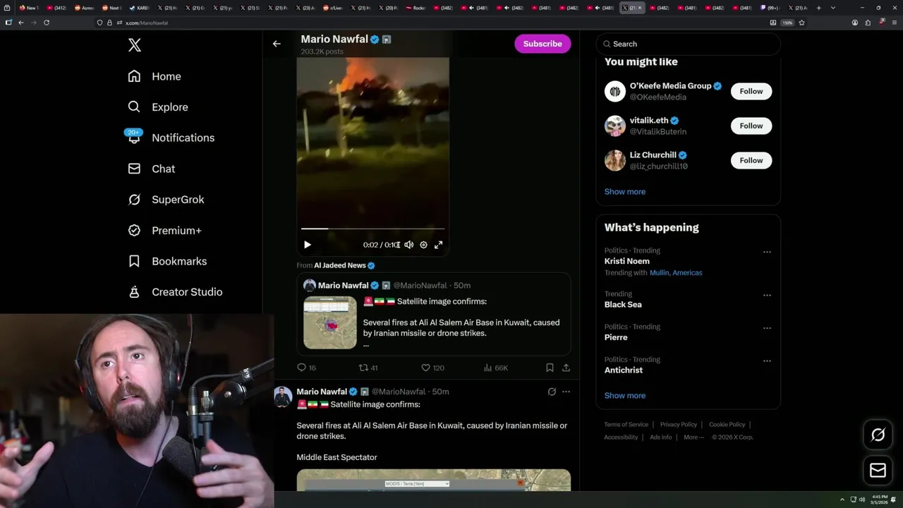Open the Home page icon
Viewport: 903px width, 508px height.
coord(134,76)
